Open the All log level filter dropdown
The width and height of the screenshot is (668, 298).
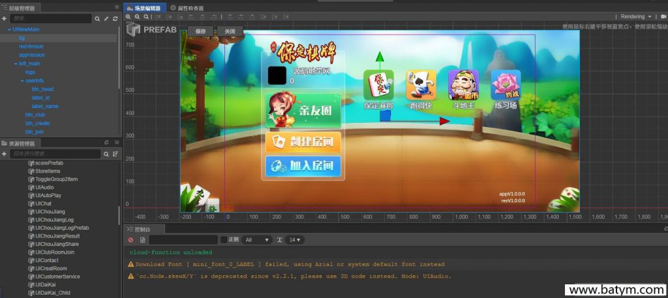pyautogui.click(x=257, y=240)
